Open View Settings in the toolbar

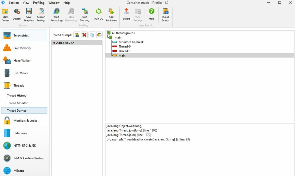click(x=138, y=15)
